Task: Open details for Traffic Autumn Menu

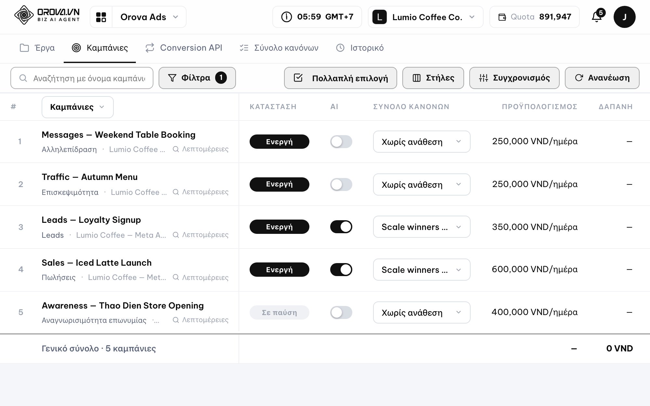Action: [201, 192]
